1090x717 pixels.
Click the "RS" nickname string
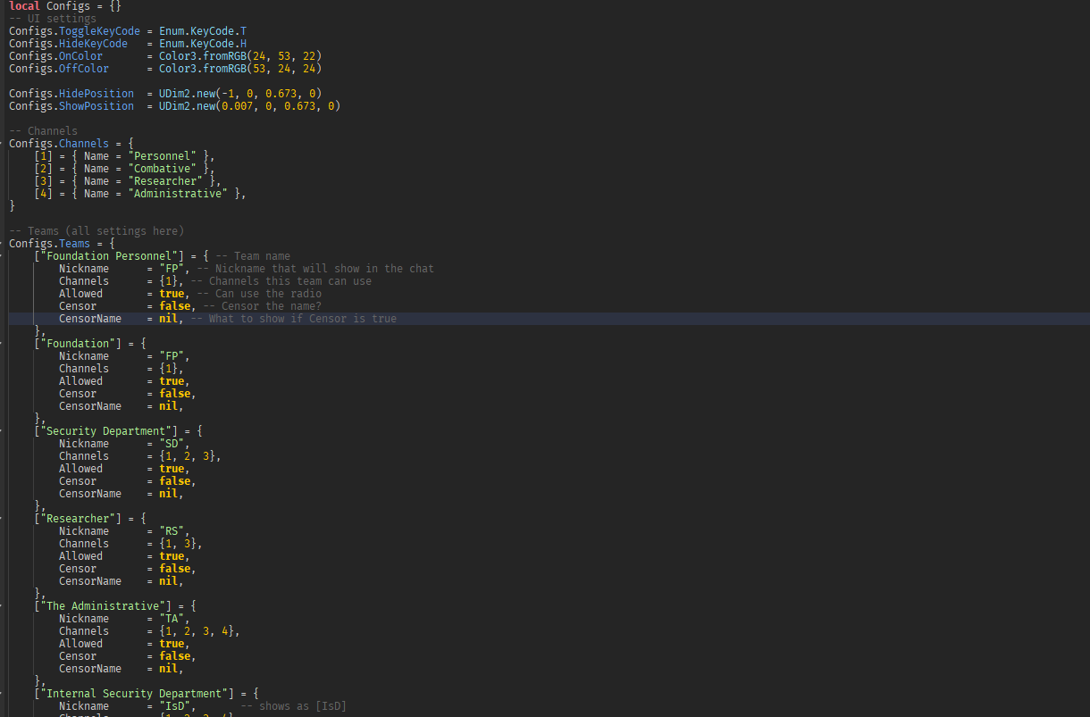point(172,531)
